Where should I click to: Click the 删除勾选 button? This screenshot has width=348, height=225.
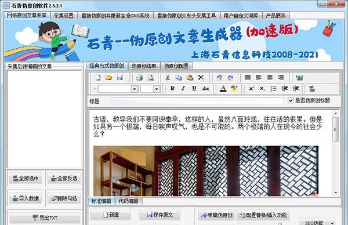point(64,198)
